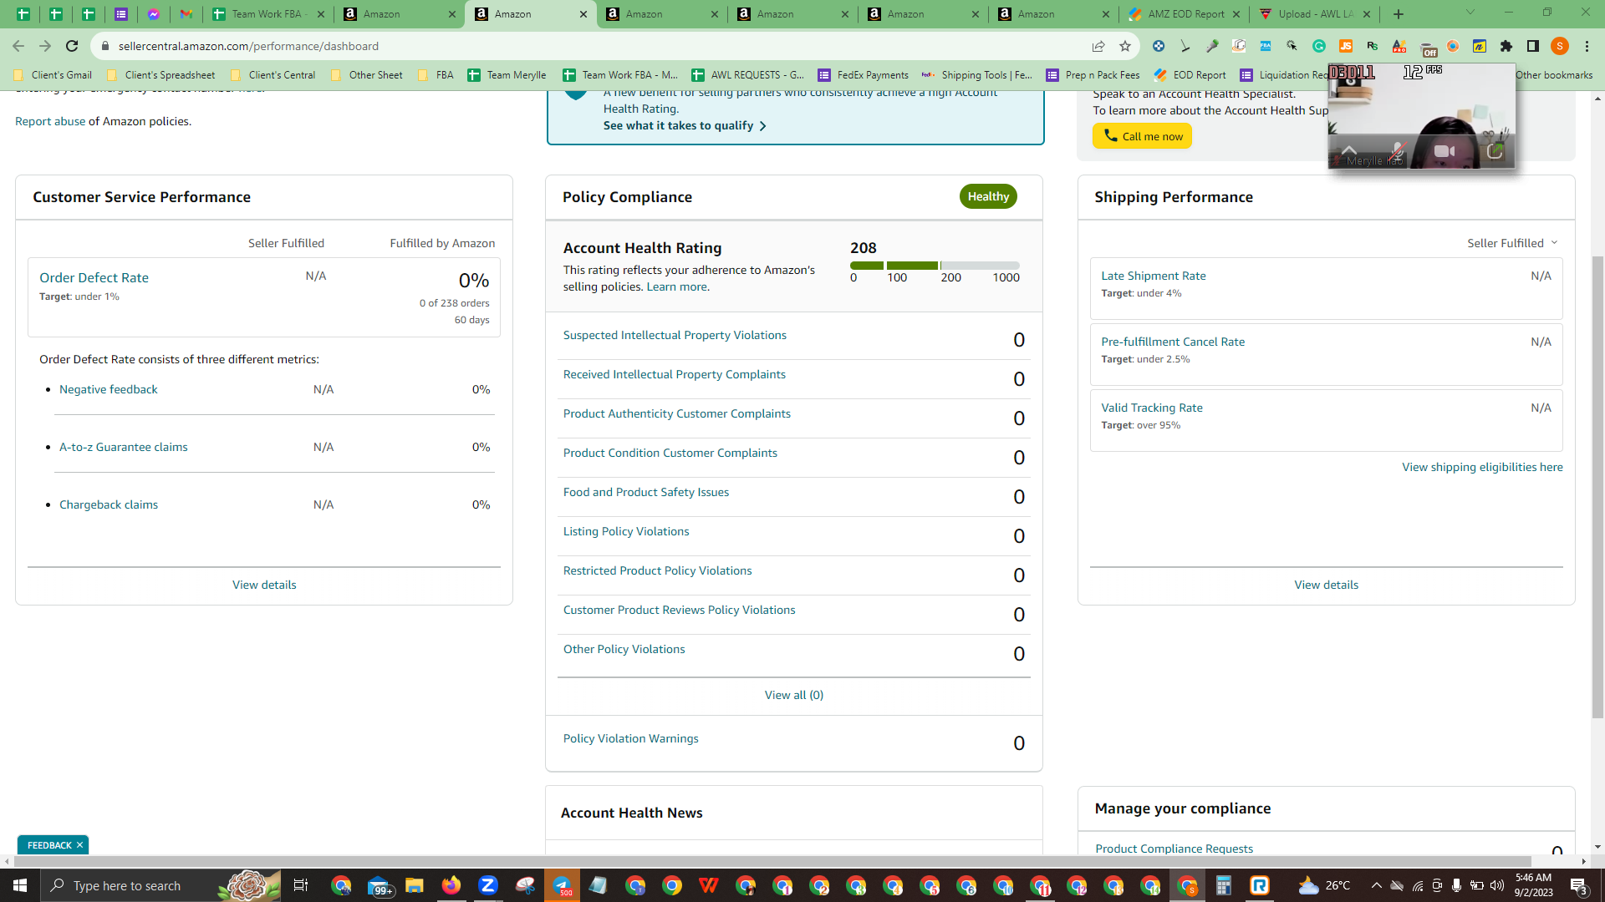Image resolution: width=1605 pixels, height=902 pixels.
Task: Open Zoom from the taskbar
Action: tap(488, 885)
